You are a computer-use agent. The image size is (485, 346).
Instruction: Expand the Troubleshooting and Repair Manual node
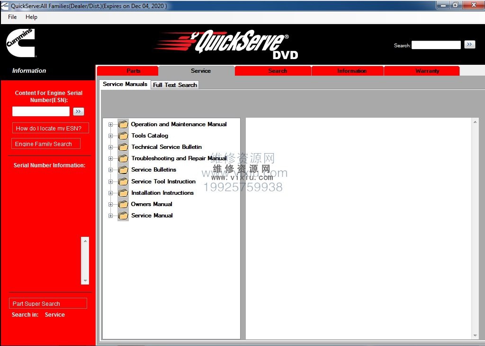(x=110, y=159)
